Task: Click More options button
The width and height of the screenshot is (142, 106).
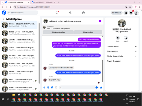Action: click(x=88, y=32)
